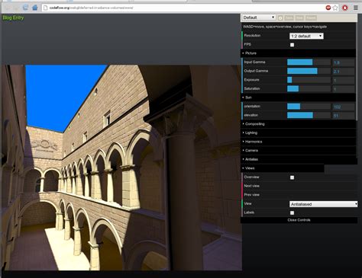Click the Save preset button
The width and height of the screenshot is (362, 278).
pyautogui.click(x=289, y=18)
